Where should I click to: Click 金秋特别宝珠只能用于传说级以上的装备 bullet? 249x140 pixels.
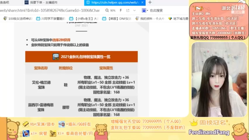point(60,45)
